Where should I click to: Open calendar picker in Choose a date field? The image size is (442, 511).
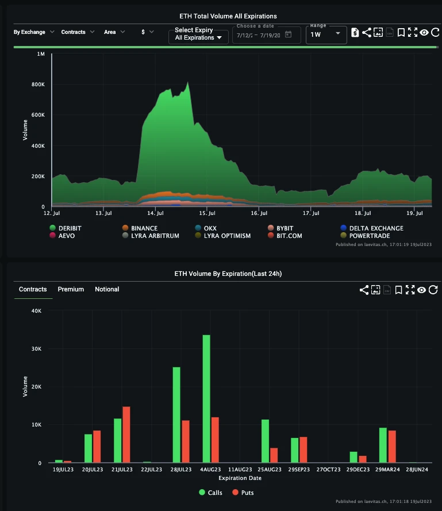click(289, 34)
